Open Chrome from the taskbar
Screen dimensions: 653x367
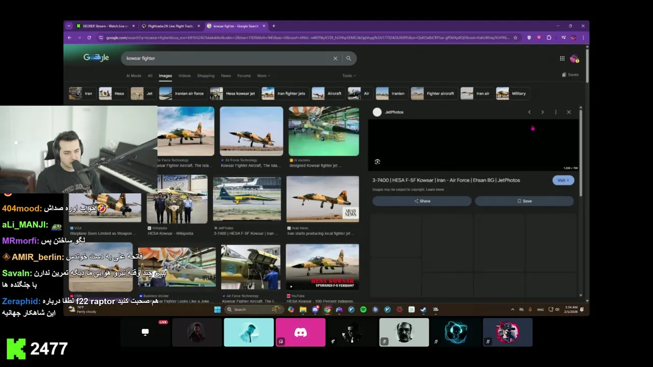327,309
